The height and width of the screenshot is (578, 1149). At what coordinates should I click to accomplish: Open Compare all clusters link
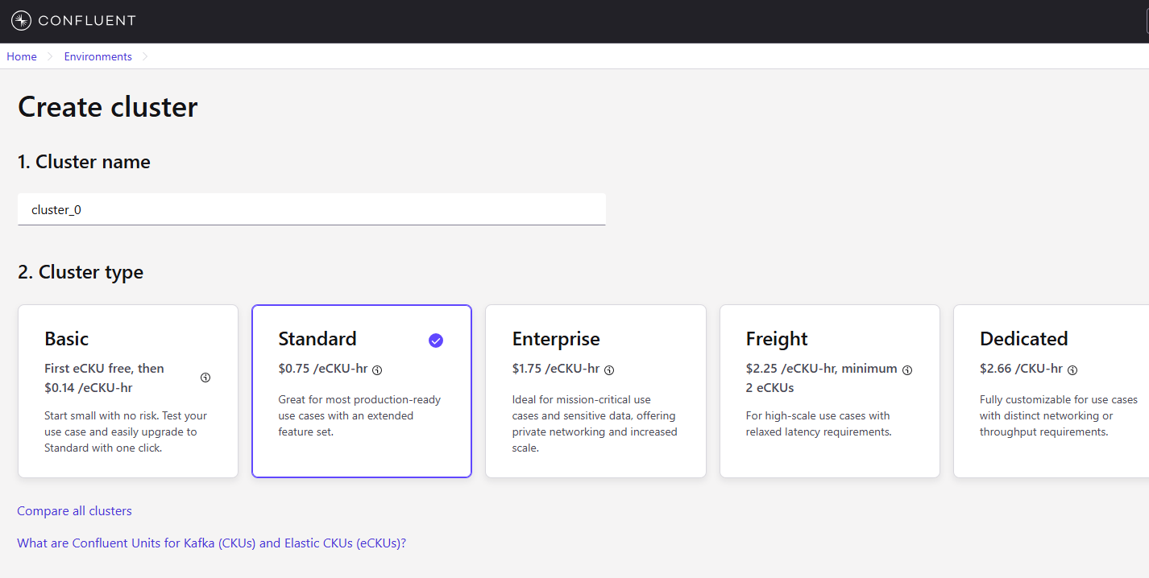[74, 511]
